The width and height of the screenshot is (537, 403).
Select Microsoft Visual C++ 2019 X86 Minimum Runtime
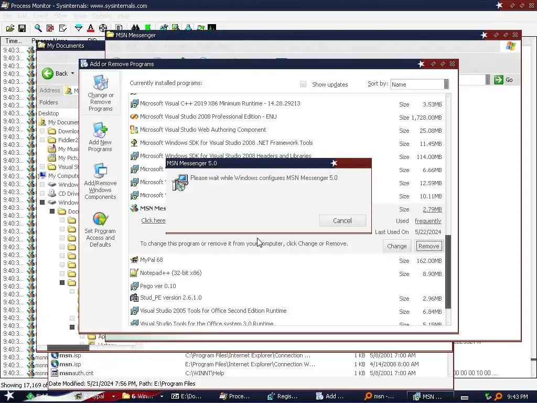point(220,103)
